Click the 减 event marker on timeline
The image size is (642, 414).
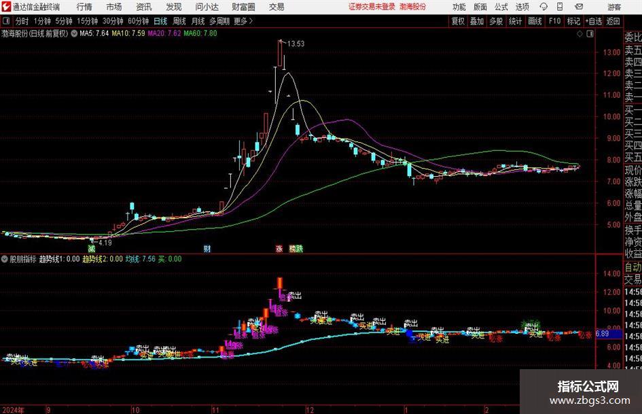click(92, 248)
